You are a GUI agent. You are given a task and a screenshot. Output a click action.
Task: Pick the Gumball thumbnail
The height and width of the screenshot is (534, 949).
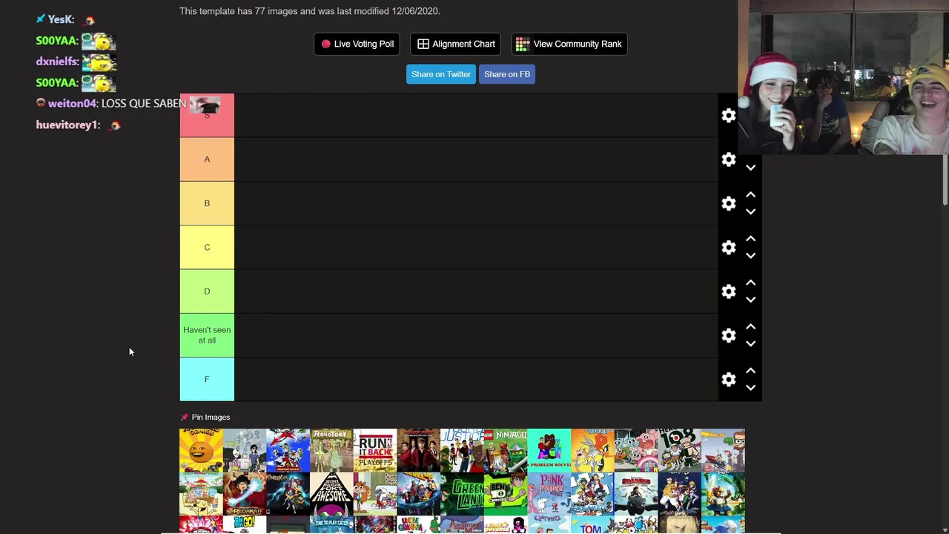(x=636, y=450)
